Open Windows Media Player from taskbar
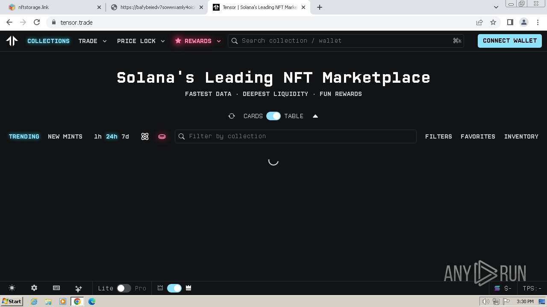 [63, 301]
